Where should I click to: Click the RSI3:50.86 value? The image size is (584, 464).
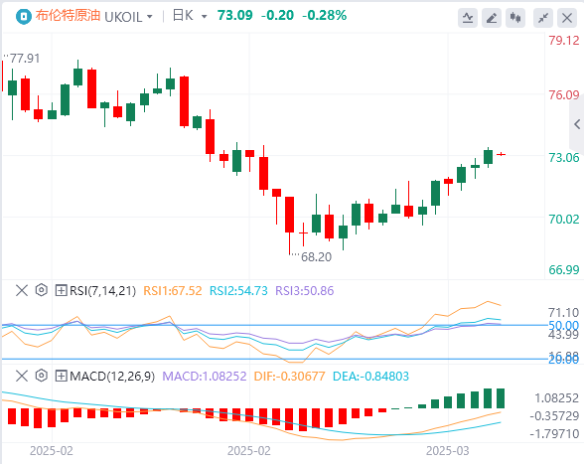pyautogui.click(x=305, y=291)
